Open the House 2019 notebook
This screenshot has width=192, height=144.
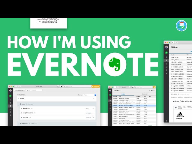click(x=57, y=109)
